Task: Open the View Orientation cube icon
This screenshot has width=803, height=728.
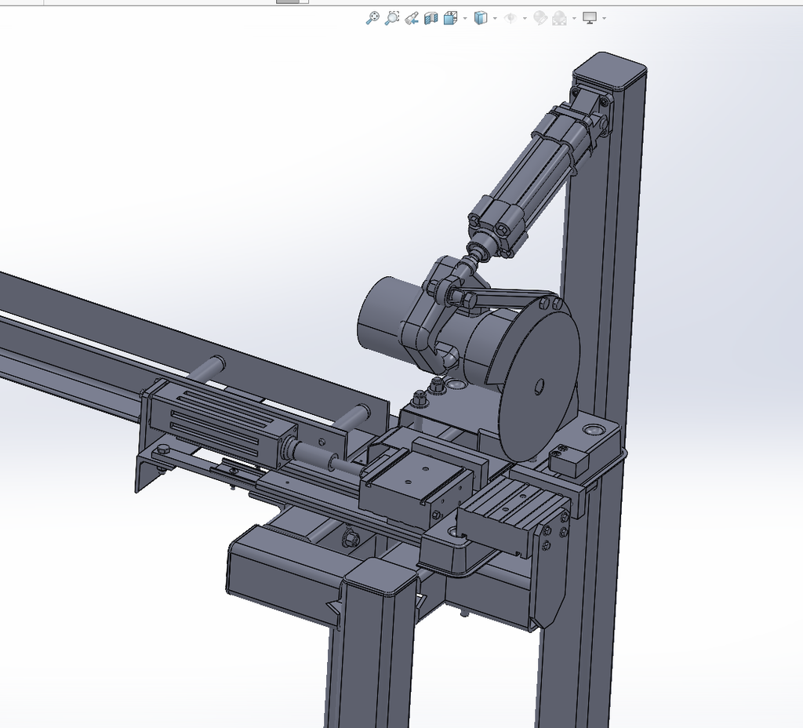Action: pyautogui.click(x=450, y=19)
